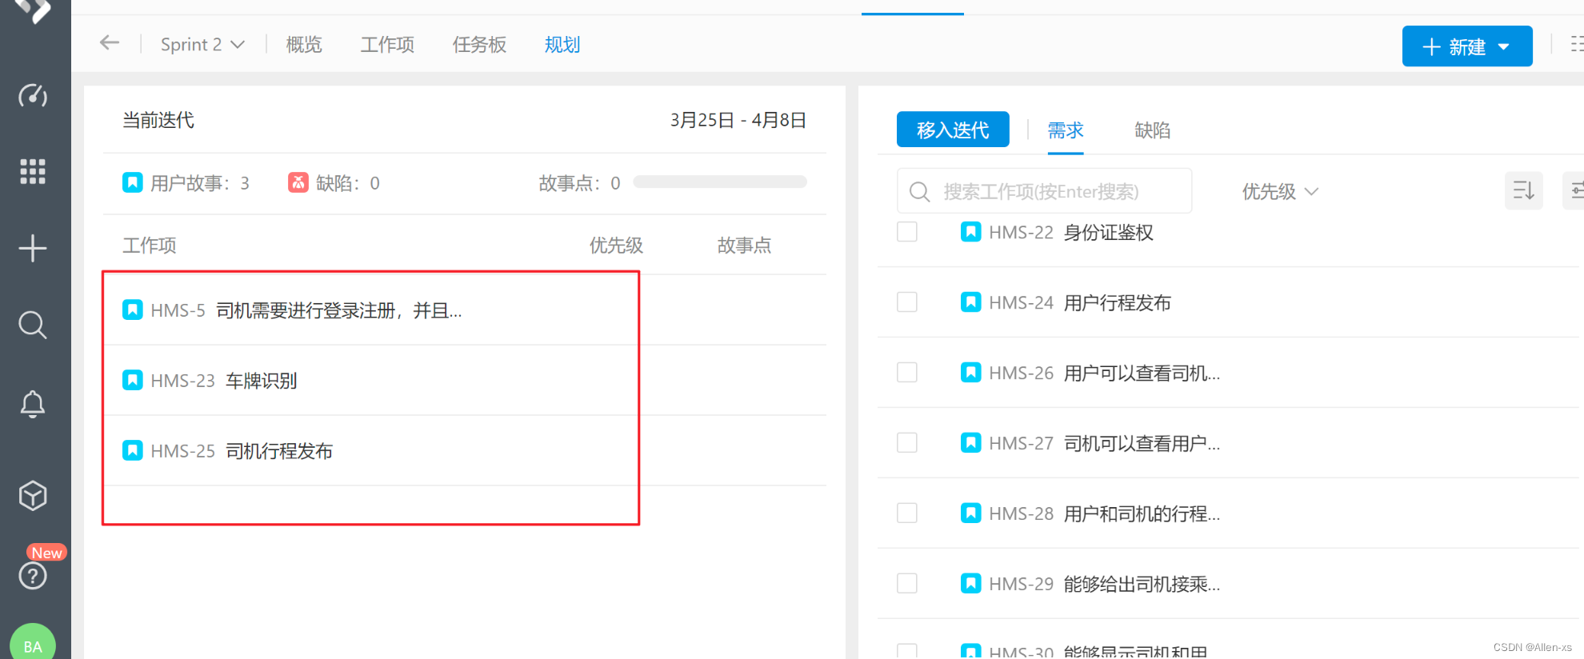This screenshot has width=1584, height=659.
Task: Click the story icon of HMS-26
Action: pyautogui.click(x=971, y=373)
